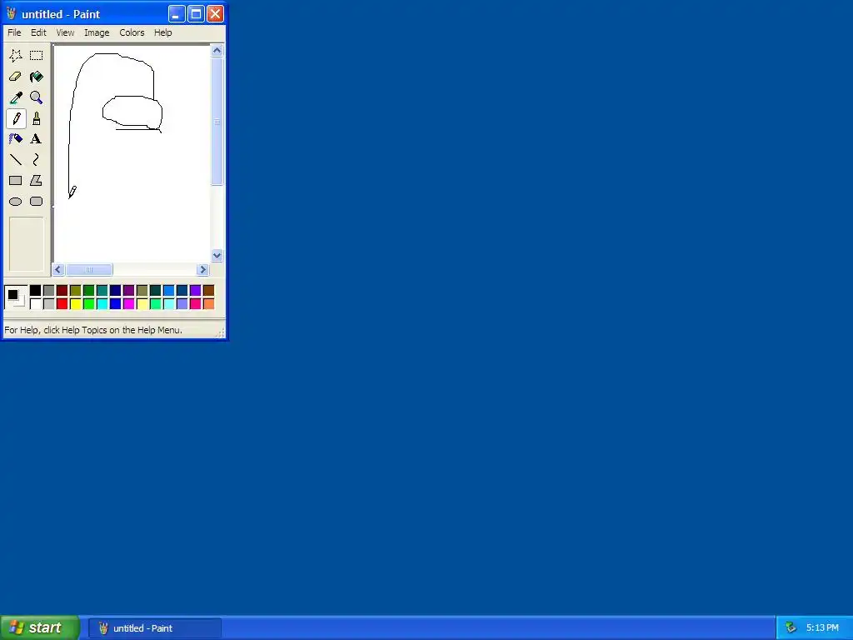Choose the brown swatch in top row
Viewport: 853px width, 640px height.
(x=208, y=291)
